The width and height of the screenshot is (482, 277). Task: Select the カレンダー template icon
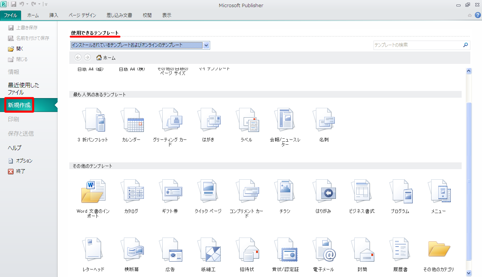pos(131,120)
